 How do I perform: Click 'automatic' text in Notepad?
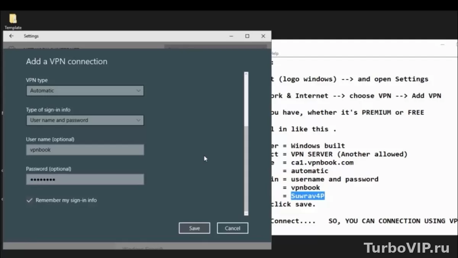(x=310, y=171)
